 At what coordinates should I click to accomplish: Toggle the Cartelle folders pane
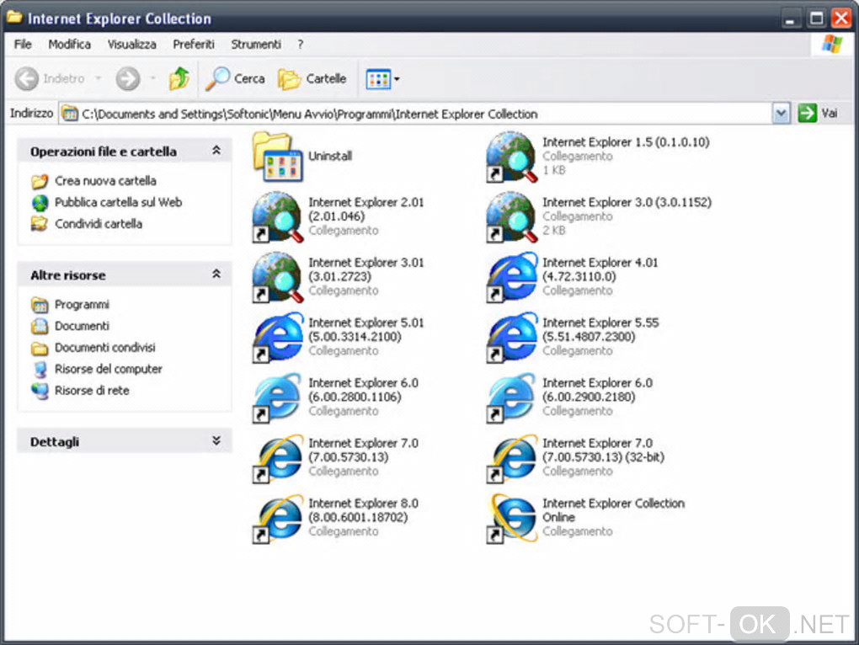click(312, 79)
